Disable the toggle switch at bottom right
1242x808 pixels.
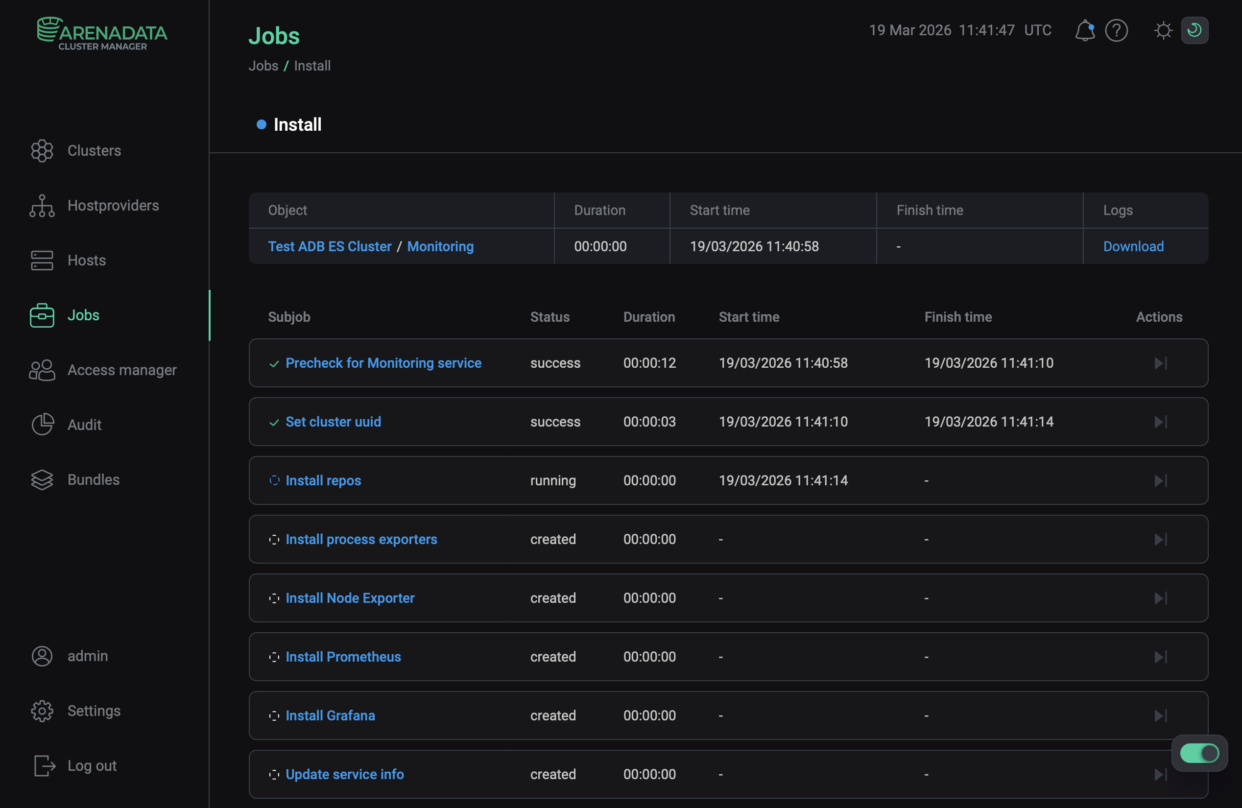coord(1200,753)
